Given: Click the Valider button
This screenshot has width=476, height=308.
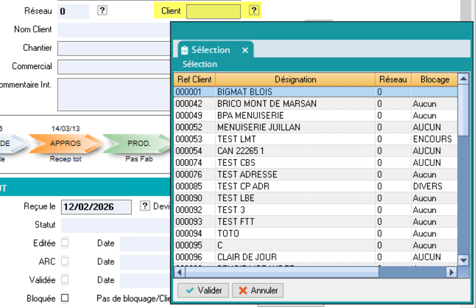Looking at the screenshot, I should 204,290.
